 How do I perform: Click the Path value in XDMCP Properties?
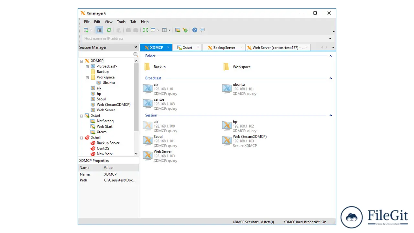pos(120,180)
